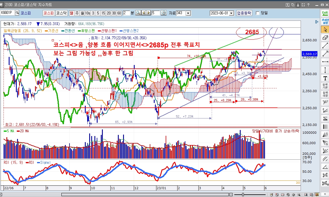
Task: Select the diagonal parallel channel tool
Action: [325, 159]
